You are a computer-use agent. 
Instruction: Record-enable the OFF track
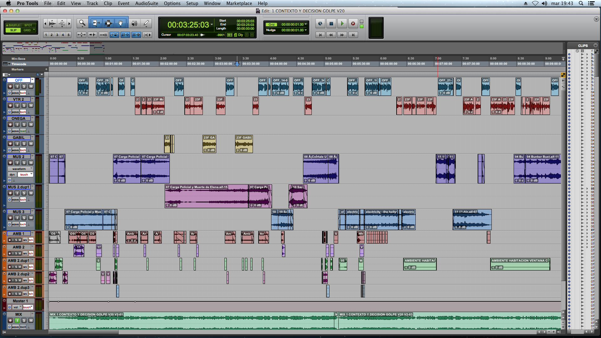click(x=10, y=86)
